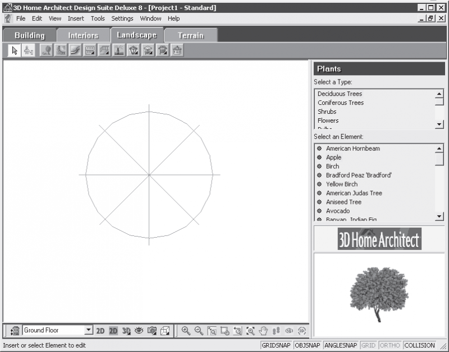The height and width of the screenshot is (352, 449).
Task: Choose the sprinkler tool icon
Action: (x=119, y=50)
